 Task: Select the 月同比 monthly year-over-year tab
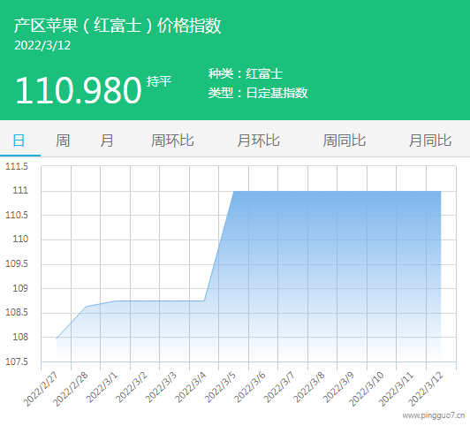coord(430,141)
